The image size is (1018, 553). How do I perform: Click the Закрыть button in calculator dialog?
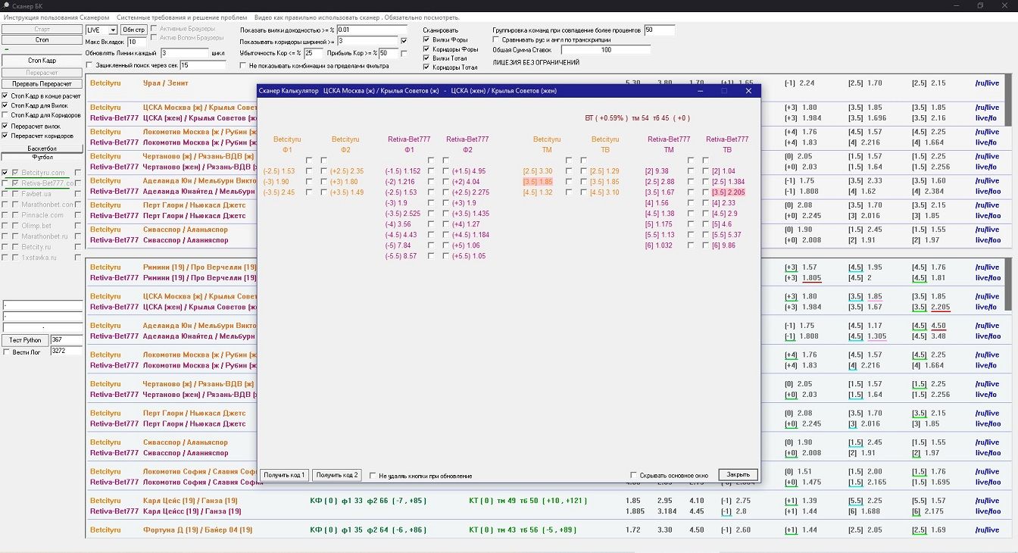738,474
